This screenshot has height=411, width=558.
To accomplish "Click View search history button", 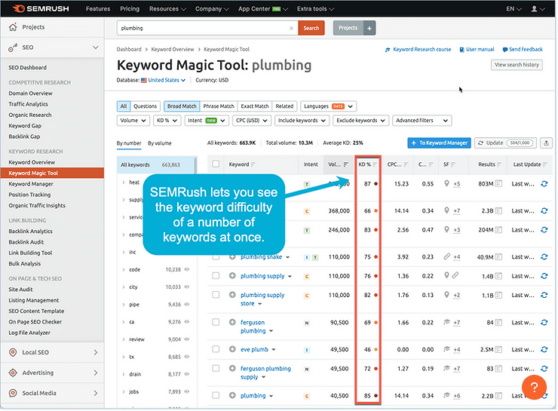I will tap(517, 65).
